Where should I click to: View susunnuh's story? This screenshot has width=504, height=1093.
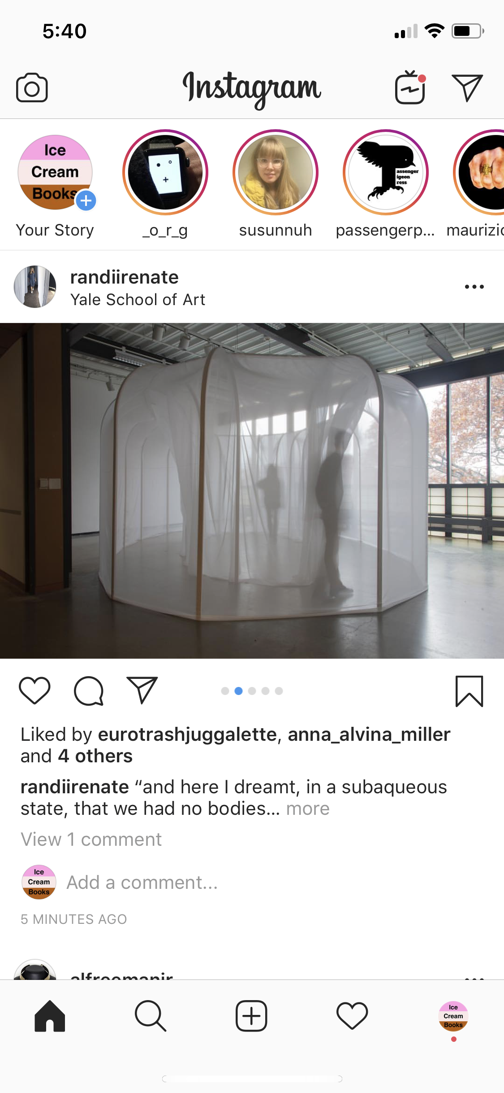tap(276, 172)
